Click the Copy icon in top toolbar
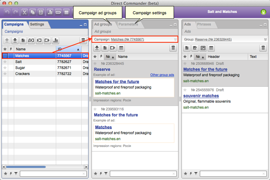Viewport: 270px width, 180px height. pyautogui.click(x=33, y=12)
